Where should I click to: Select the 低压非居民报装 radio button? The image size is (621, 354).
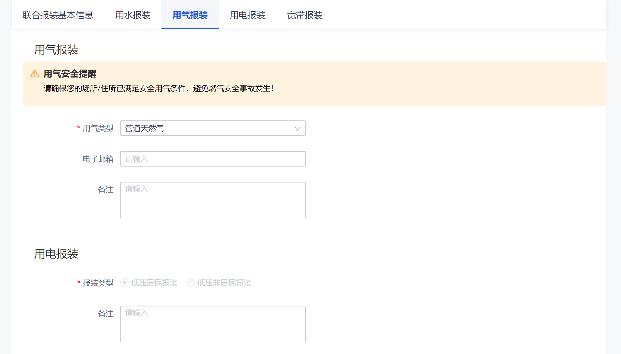coord(191,283)
